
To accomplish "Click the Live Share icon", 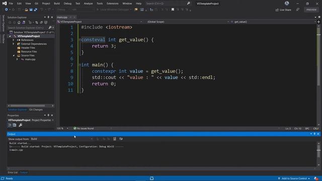I will coord(283,10).
